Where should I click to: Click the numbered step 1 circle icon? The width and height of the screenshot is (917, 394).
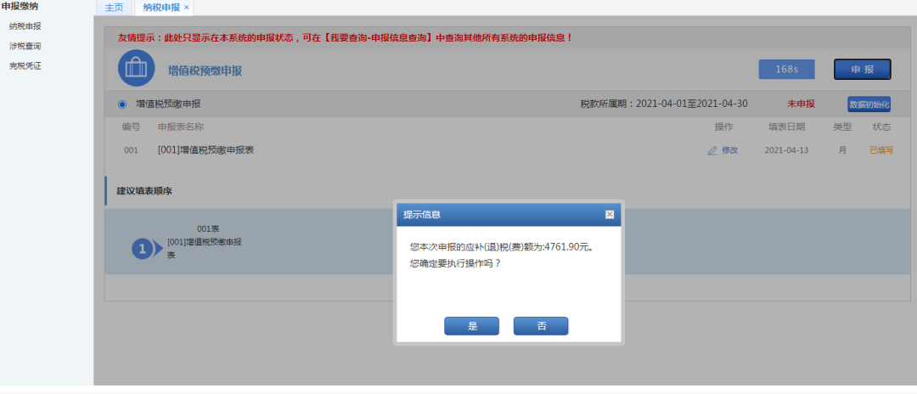click(x=142, y=249)
